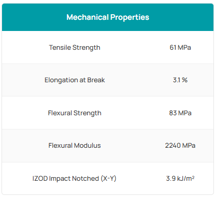The image size is (216, 197).
Task: Click the word Notched in last row
Action: 86,178
